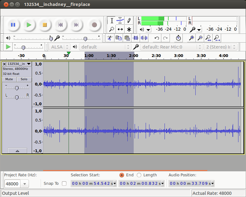Click the playback meter speaker icon
This screenshot has height=197, width=246.
[142, 29]
